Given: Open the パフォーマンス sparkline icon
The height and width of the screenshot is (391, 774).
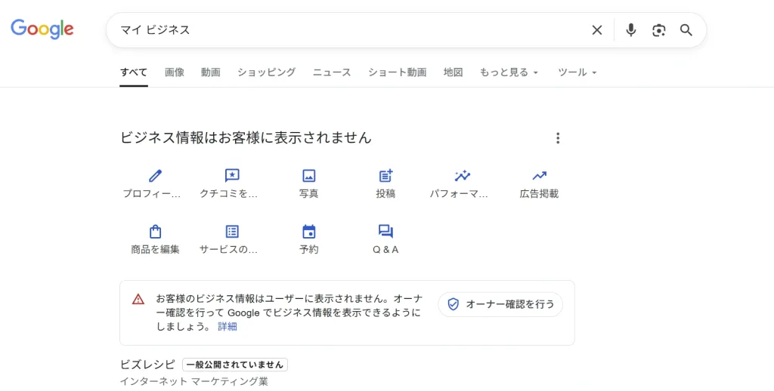Looking at the screenshot, I should tap(462, 176).
